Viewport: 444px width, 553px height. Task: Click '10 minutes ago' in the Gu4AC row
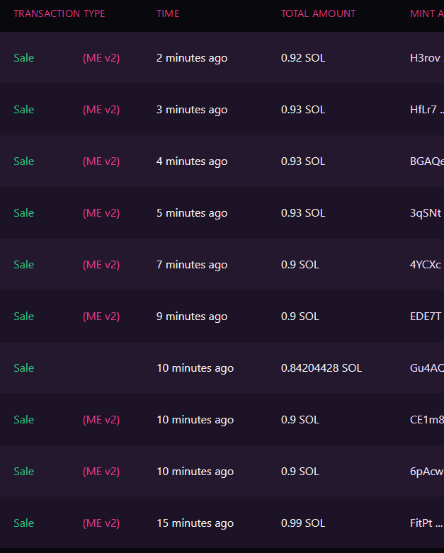195,368
